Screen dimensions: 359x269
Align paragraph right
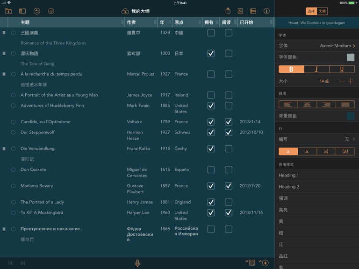tap(326, 104)
